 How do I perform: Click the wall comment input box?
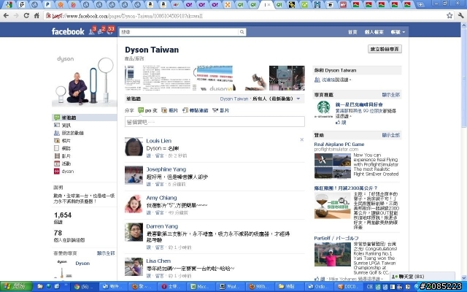tap(215, 122)
